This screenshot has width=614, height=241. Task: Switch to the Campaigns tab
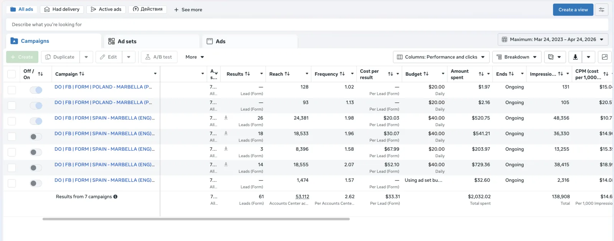[x=54, y=41]
